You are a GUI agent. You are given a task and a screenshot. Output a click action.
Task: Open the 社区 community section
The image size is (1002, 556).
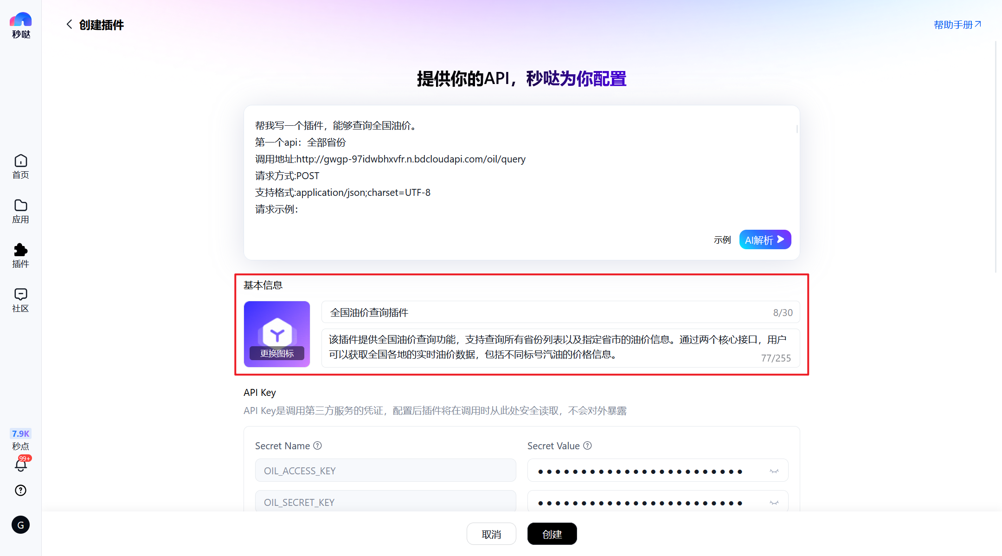point(20,300)
